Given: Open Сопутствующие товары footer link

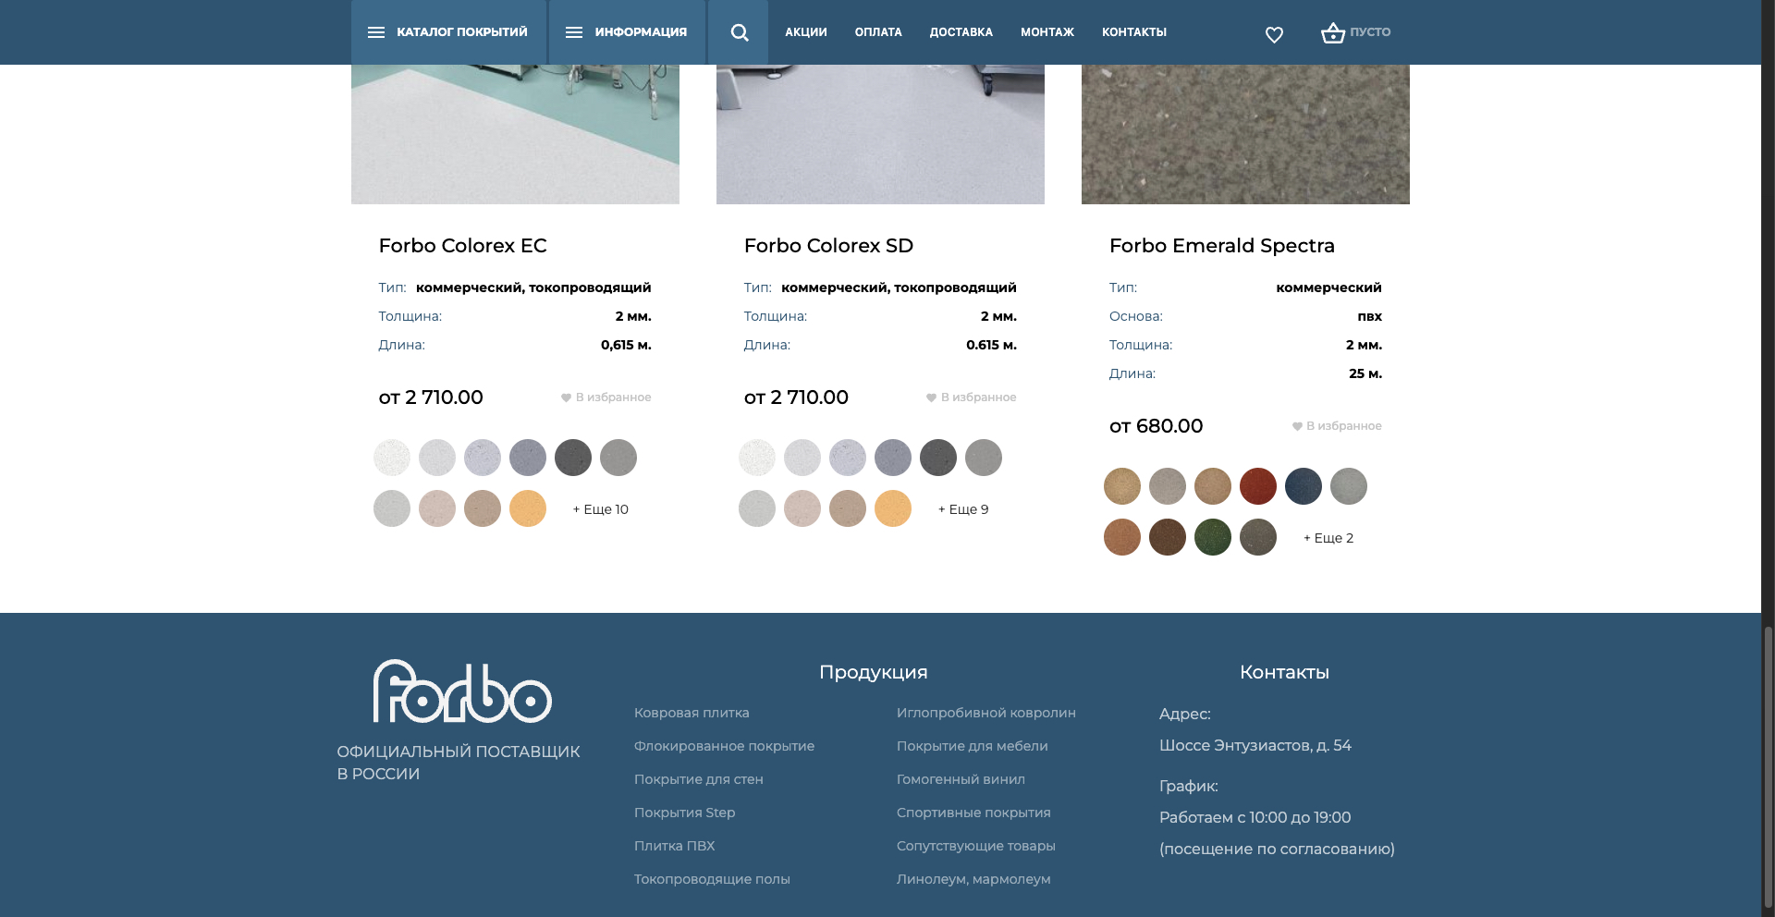Looking at the screenshot, I should 976,846.
